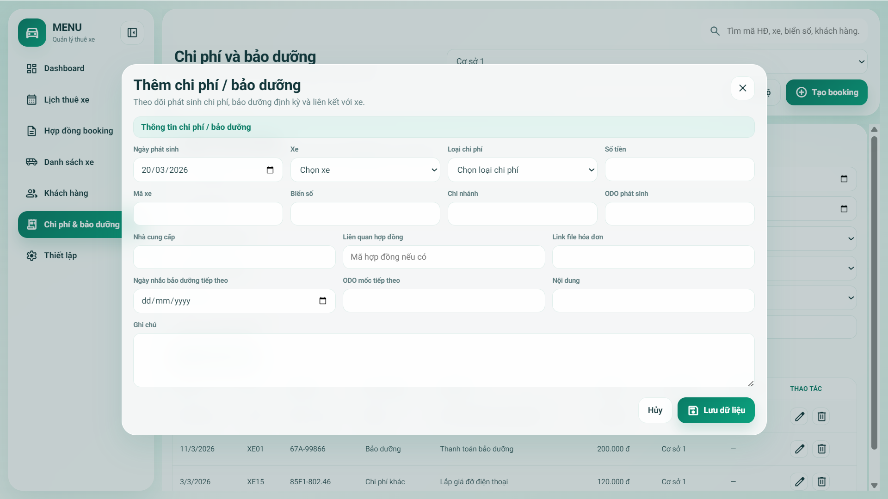Image resolution: width=888 pixels, height=499 pixels.
Task: Click the car logo next to MENU
Action: [x=32, y=32]
